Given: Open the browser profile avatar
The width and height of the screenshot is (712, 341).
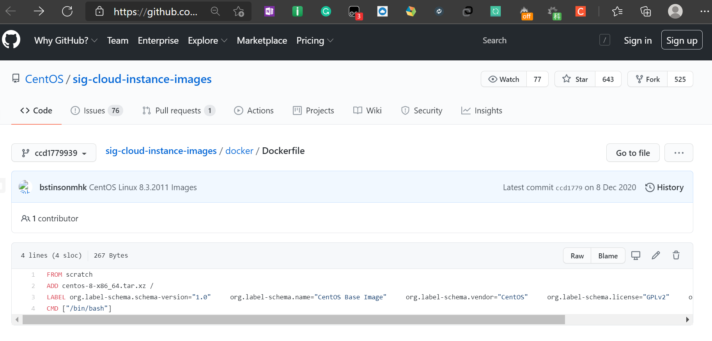Looking at the screenshot, I should click(675, 11).
